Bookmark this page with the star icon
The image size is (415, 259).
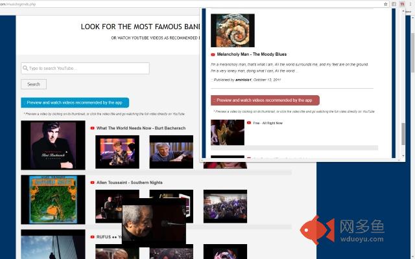tap(386, 4)
